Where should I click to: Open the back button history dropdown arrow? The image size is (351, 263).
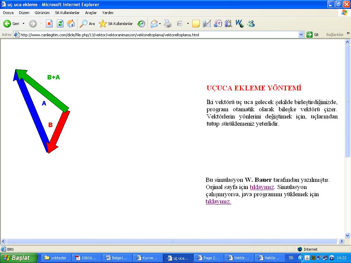[x=23, y=24]
